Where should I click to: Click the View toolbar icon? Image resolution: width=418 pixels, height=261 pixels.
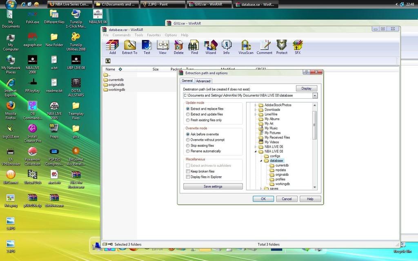(162, 47)
